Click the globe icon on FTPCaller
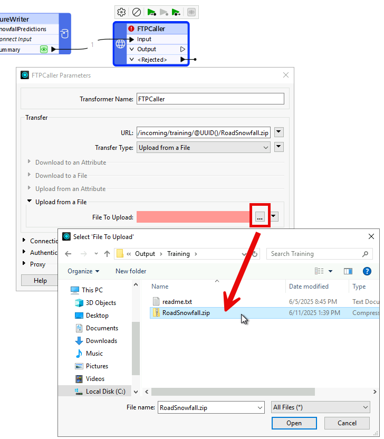The height and width of the screenshot is (439, 384). (x=120, y=44)
